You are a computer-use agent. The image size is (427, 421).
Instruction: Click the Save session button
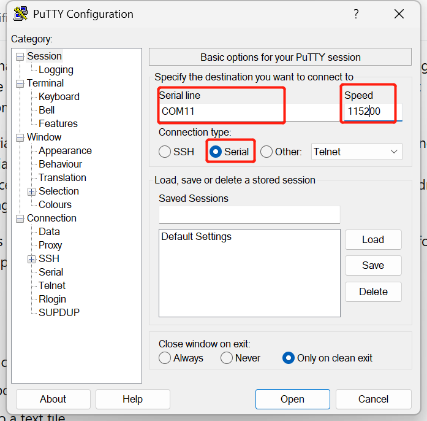point(372,266)
